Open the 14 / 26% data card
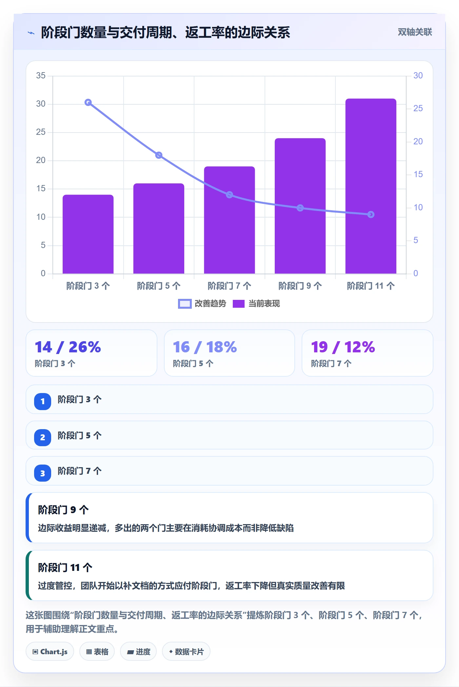 click(91, 353)
